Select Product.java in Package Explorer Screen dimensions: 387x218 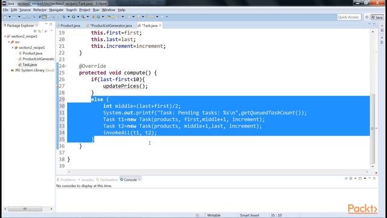pyautogui.click(x=32, y=53)
